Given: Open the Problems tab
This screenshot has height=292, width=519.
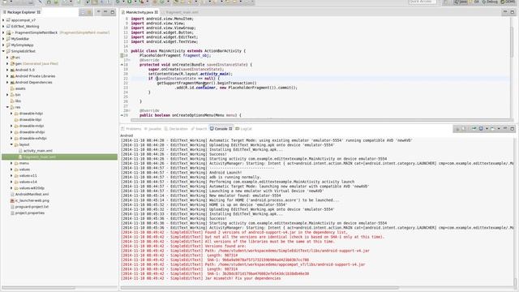Looking at the screenshot, I should [x=131, y=129].
